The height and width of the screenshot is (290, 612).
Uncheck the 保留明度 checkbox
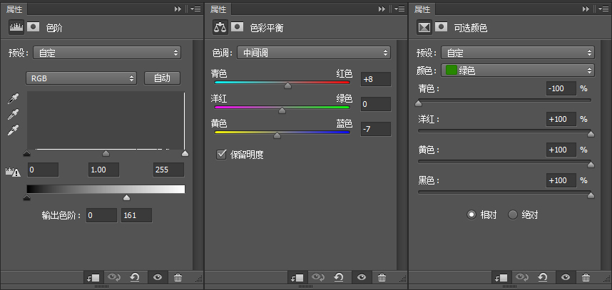[x=221, y=154]
